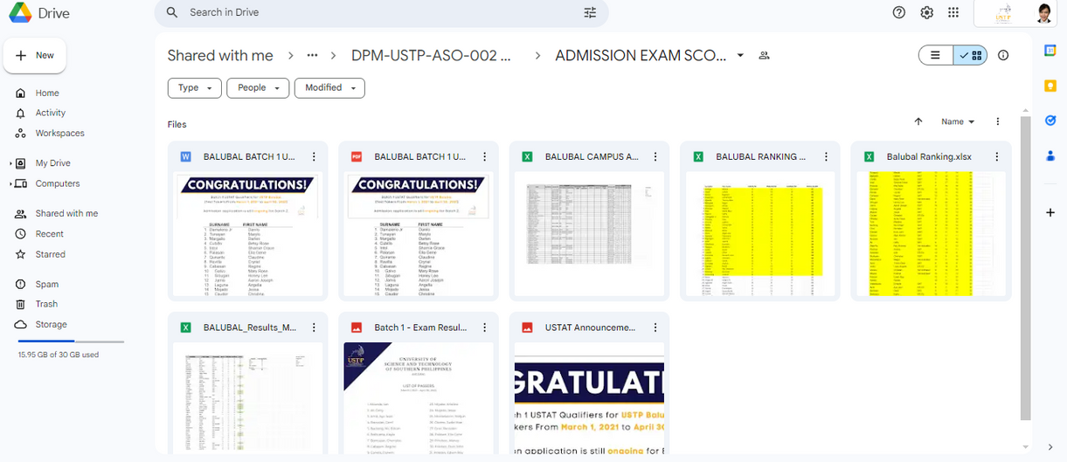Open more actions for BALUBAL_Results file
1067x462 pixels.
click(314, 328)
